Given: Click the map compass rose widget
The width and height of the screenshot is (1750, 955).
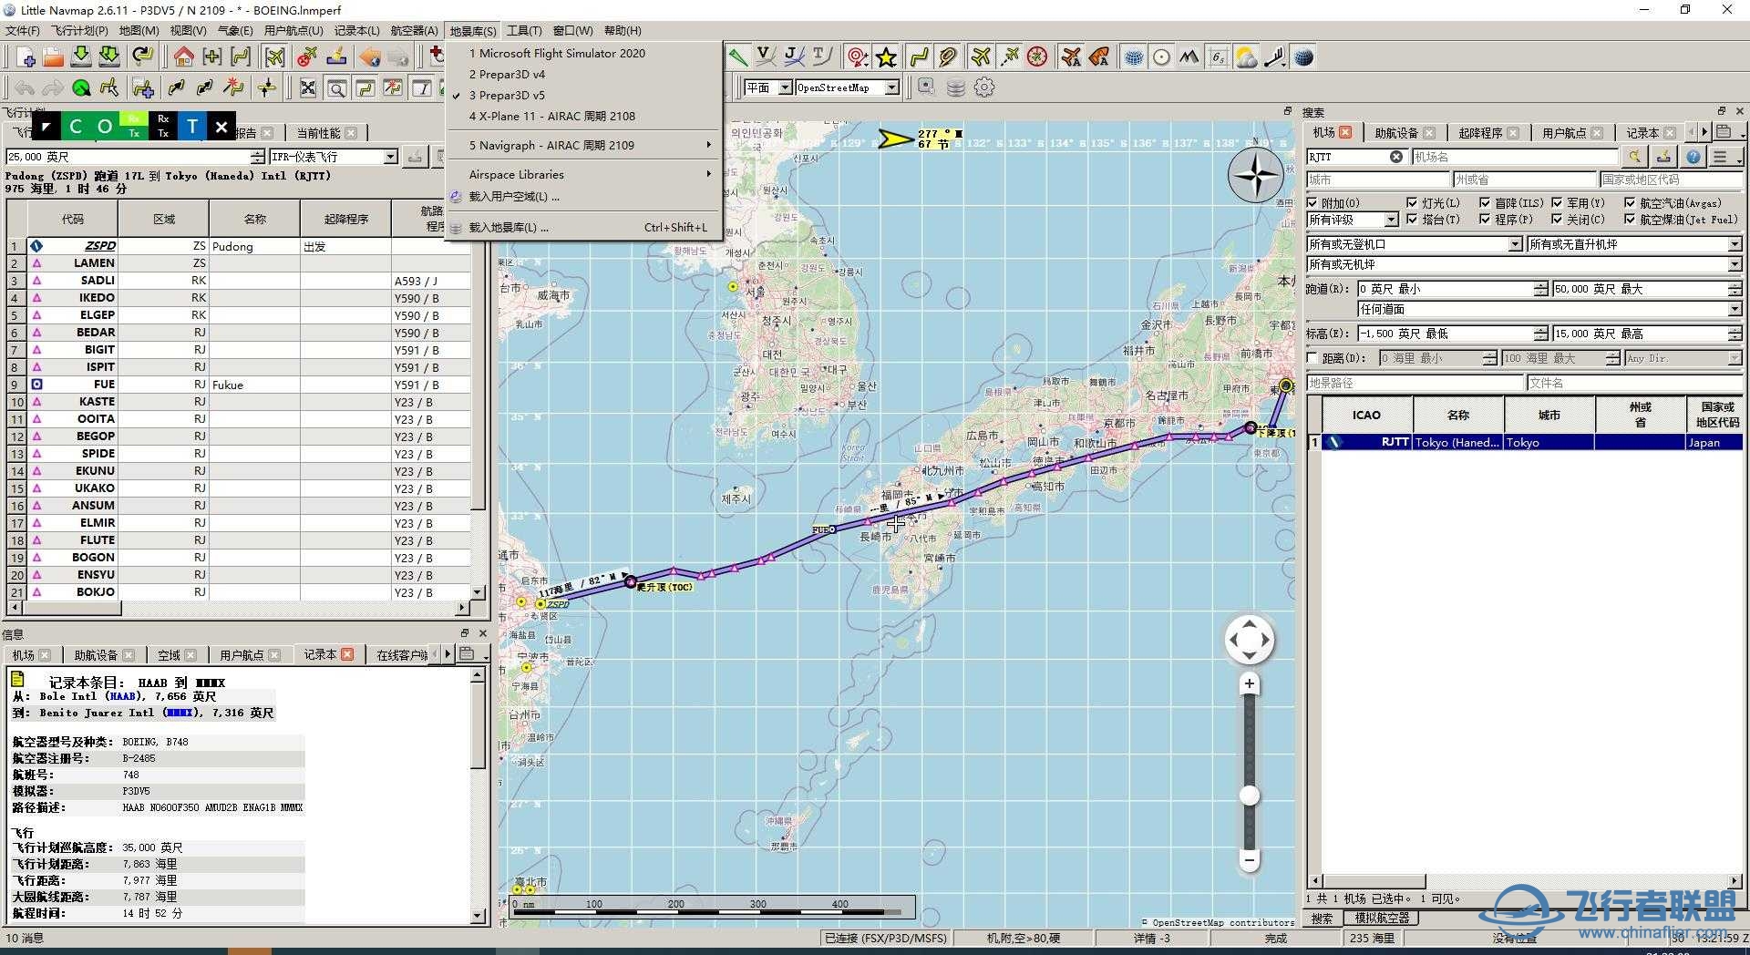Looking at the screenshot, I should 1256,175.
